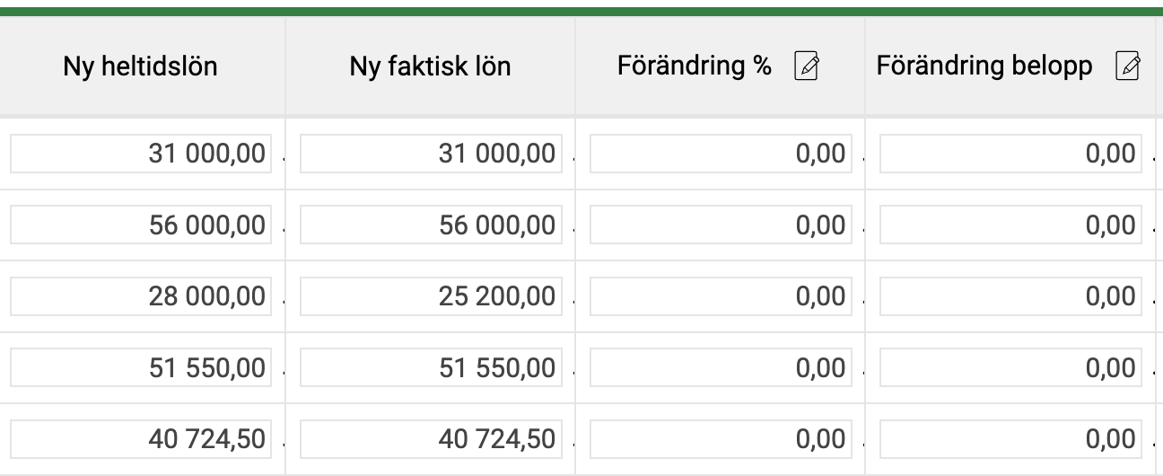
Task: Click the edit icon beside Förändring %
Action: click(808, 66)
